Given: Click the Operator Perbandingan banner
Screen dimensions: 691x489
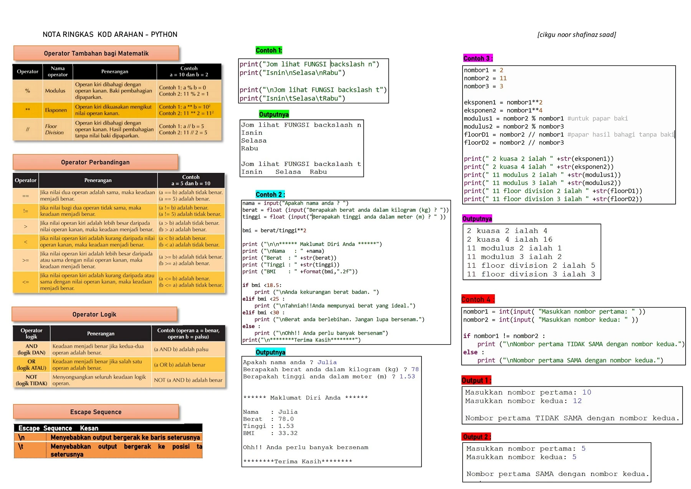Looking at the screenshot, I should [95, 162].
